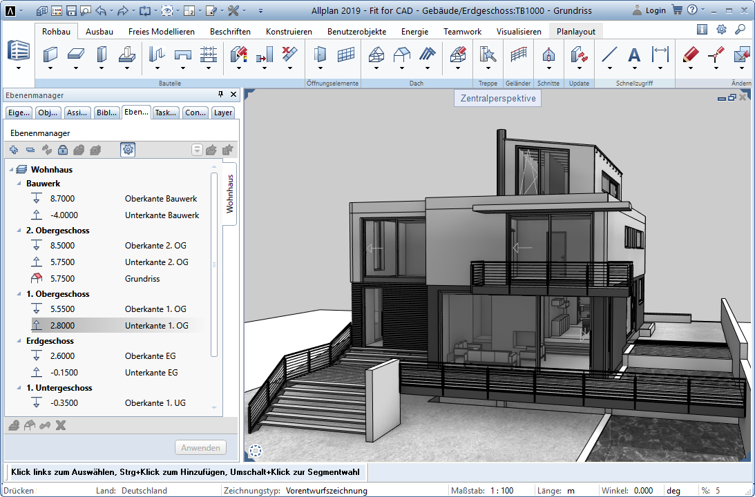Screen dimensions: 755x497
Task: Open the shopping cart icon in title bar
Action: (677, 10)
